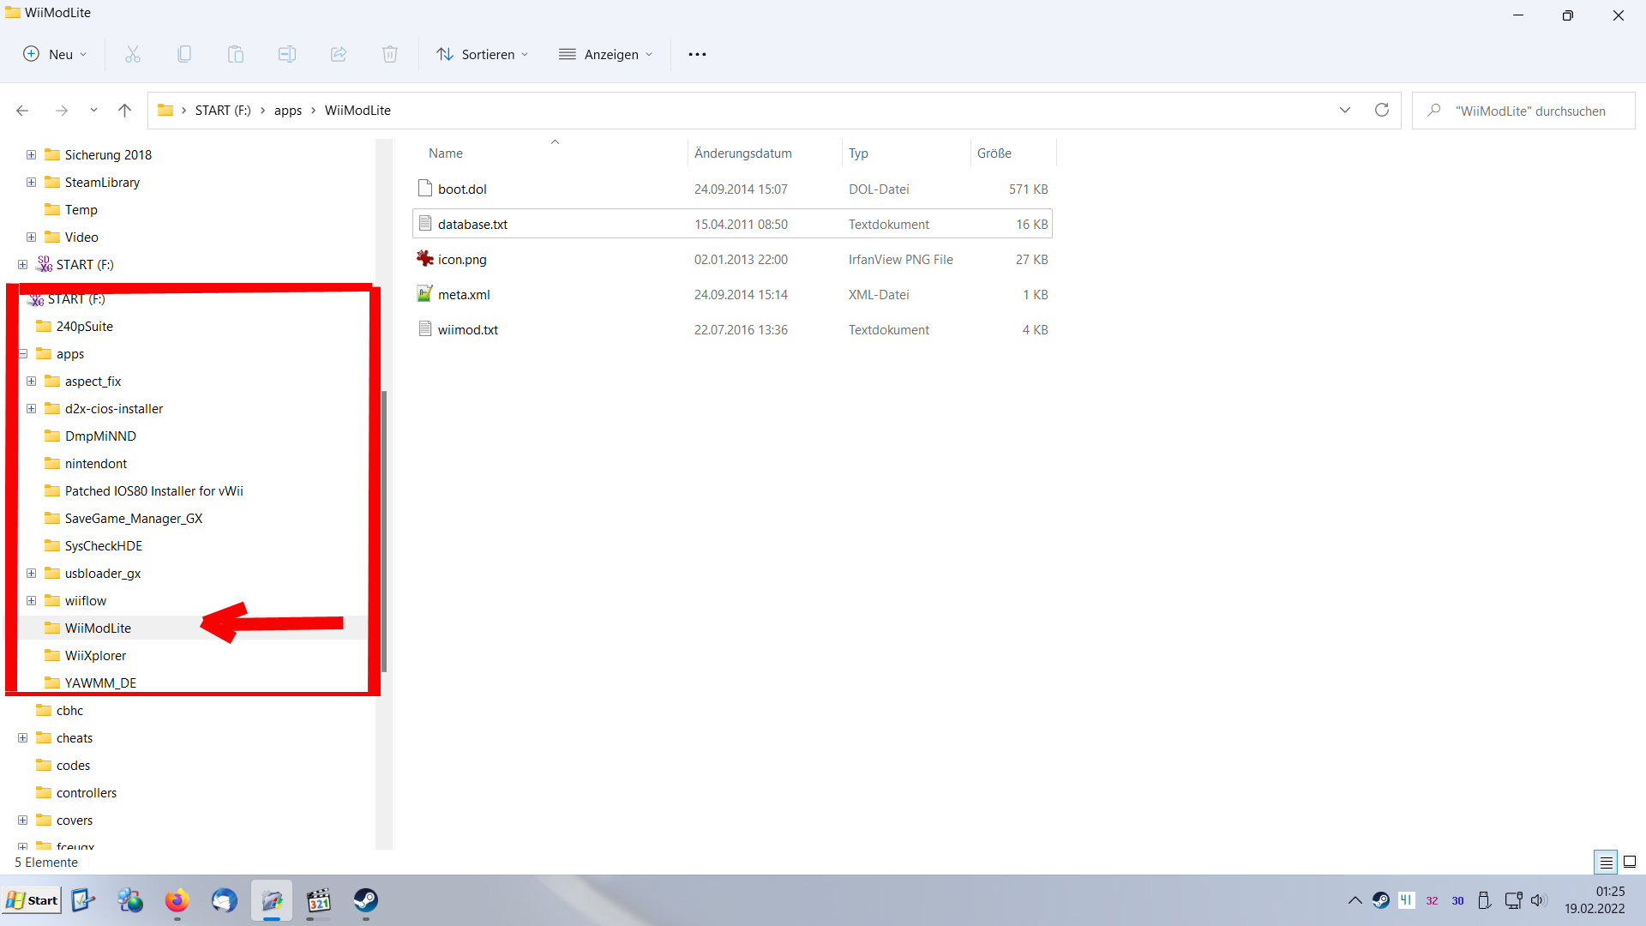The image size is (1646, 926).
Task: Click the meta.xml file icon
Action: click(x=425, y=294)
